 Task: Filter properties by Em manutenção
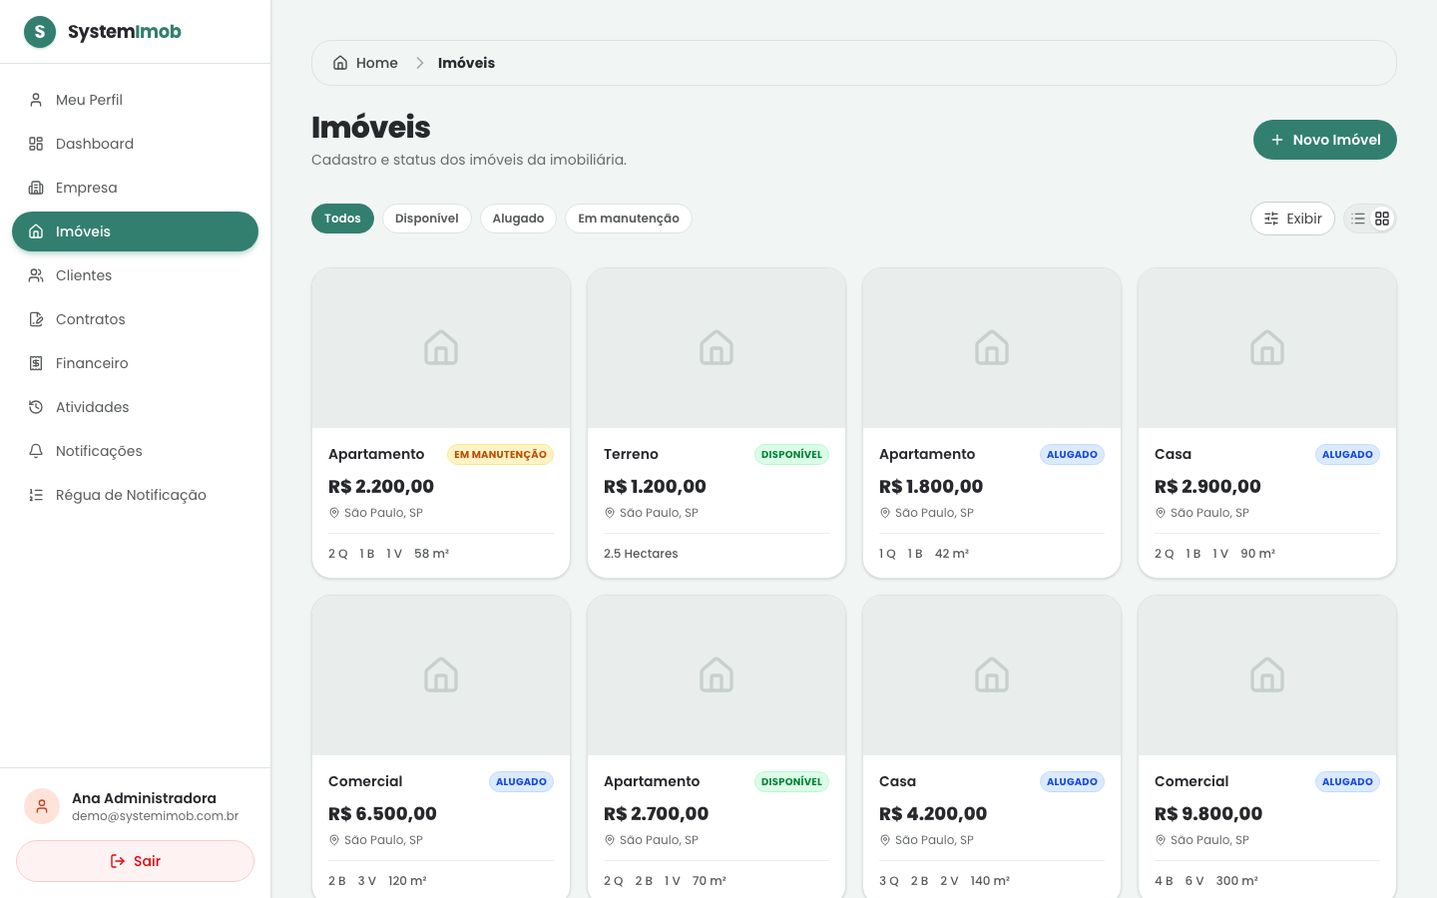point(629,219)
